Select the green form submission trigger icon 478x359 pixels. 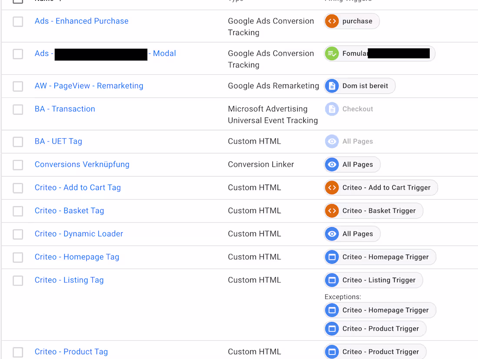tap(332, 53)
